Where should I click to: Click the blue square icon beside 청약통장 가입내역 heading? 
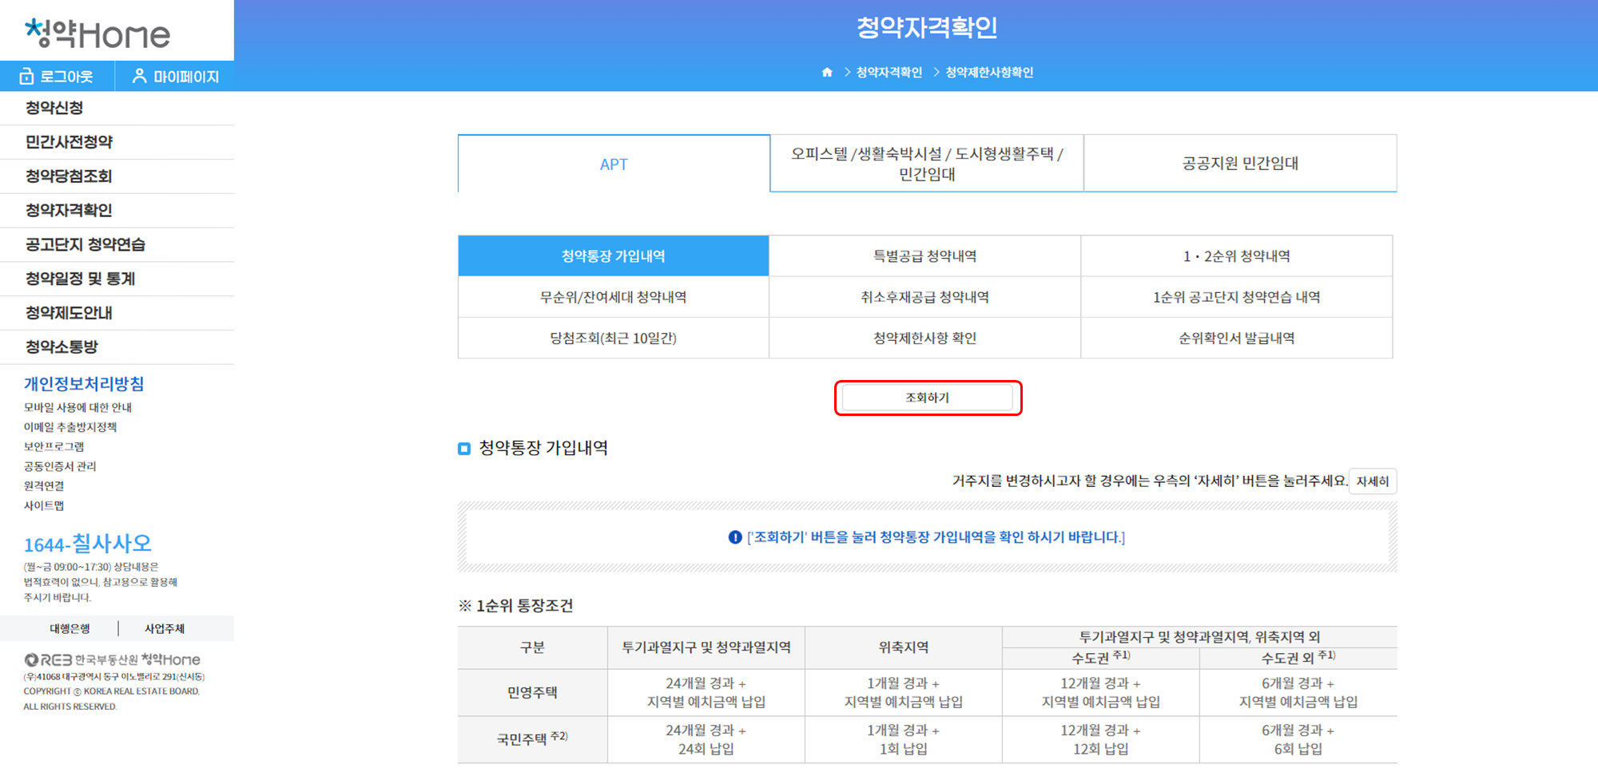(x=464, y=449)
